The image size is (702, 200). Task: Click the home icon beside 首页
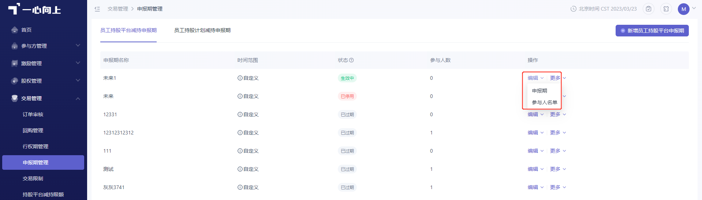coord(15,30)
